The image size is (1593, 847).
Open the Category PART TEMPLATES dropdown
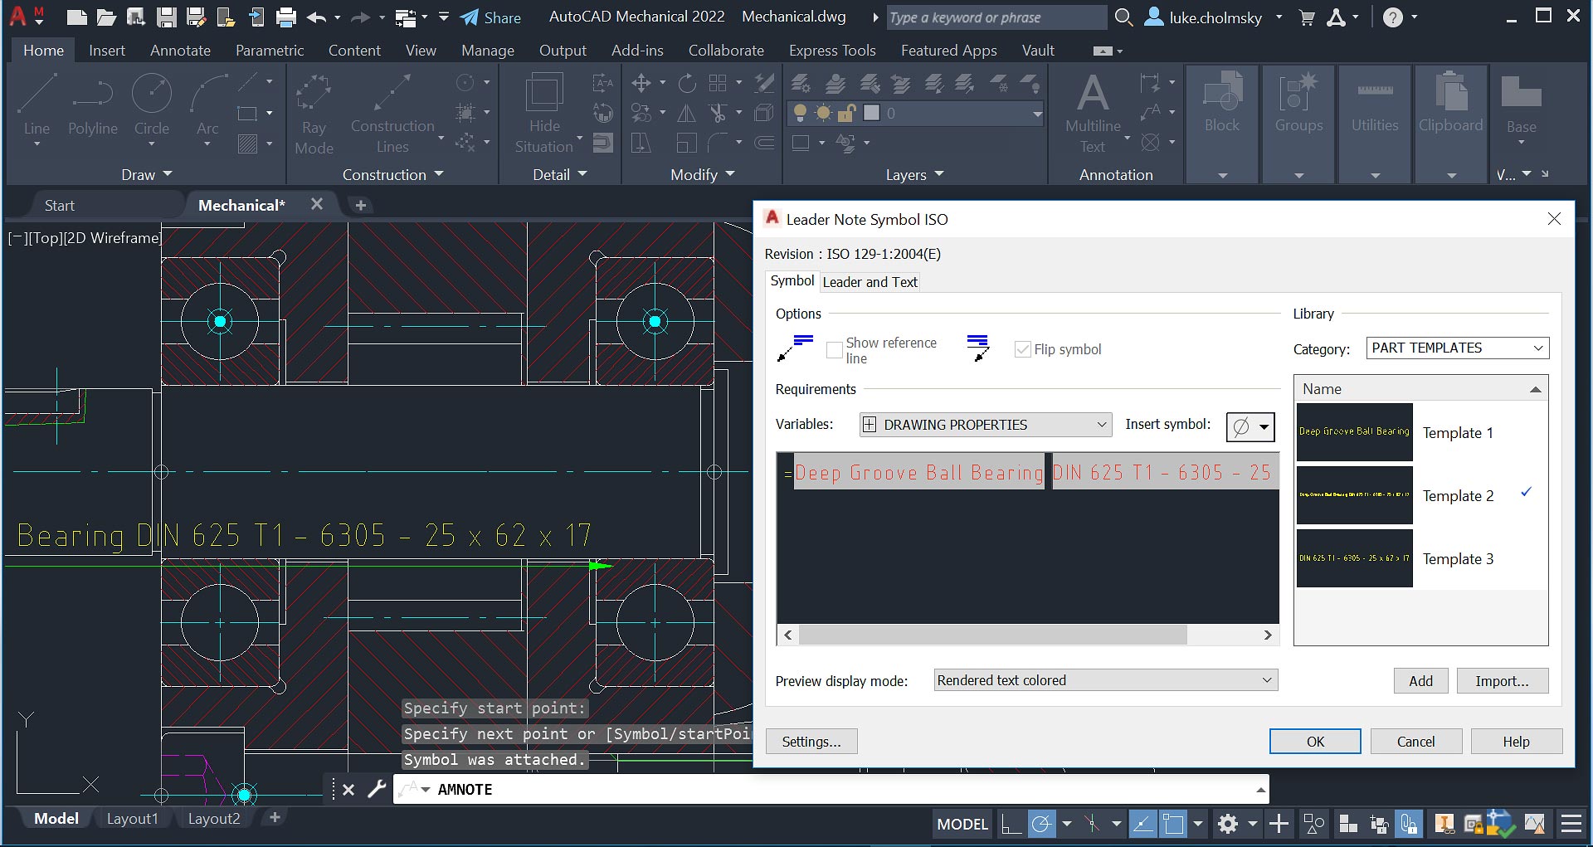(1457, 348)
